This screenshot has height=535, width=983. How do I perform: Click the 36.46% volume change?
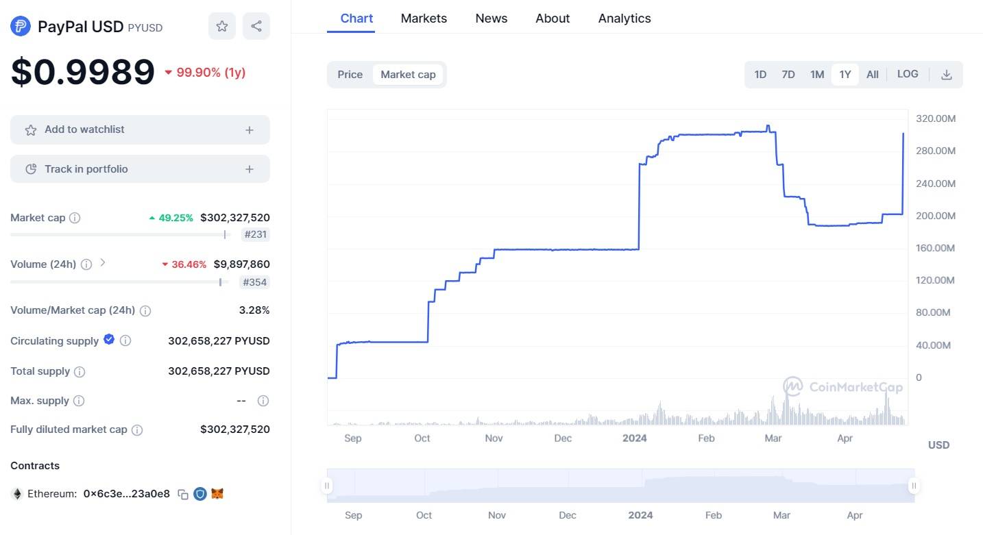tap(184, 264)
